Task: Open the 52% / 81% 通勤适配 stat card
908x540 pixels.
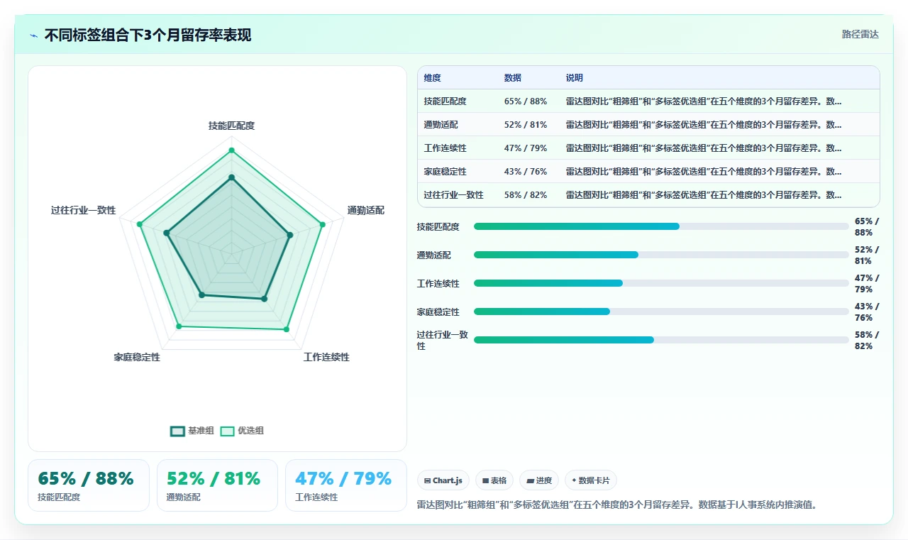Action: click(x=217, y=485)
